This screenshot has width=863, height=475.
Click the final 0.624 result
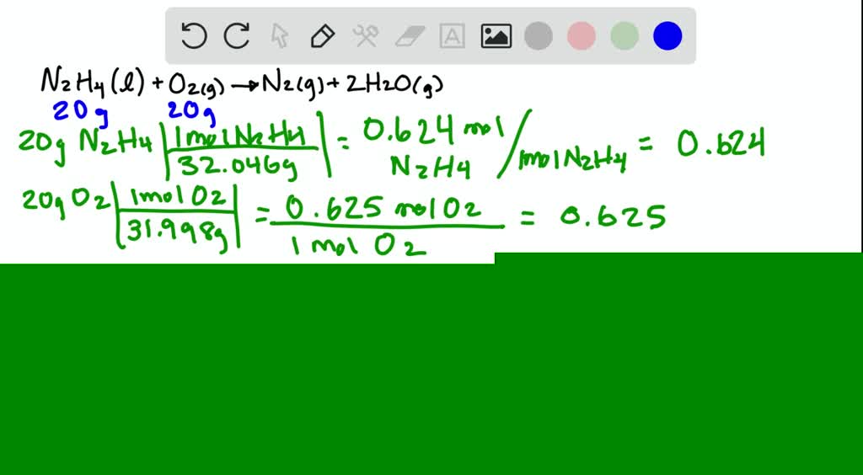click(721, 145)
